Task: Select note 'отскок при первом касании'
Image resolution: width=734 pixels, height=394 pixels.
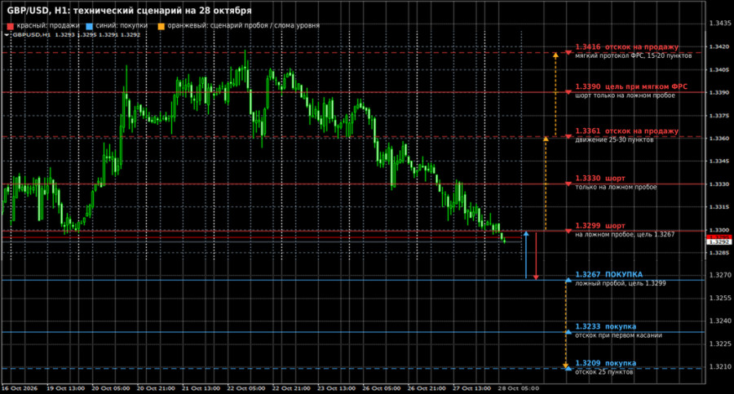Action: [x=618, y=335]
